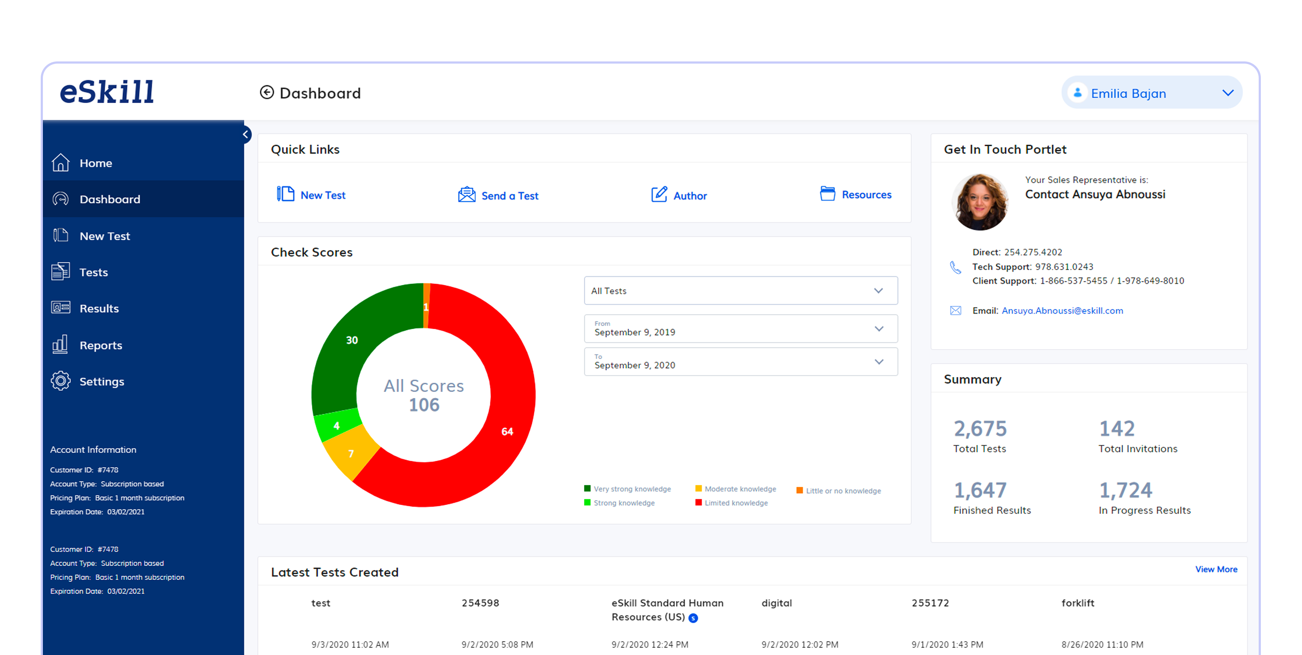Viewport: 1302px width, 655px height.
Task: Click the Resources folder icon
Action: (x=827, y=193)
